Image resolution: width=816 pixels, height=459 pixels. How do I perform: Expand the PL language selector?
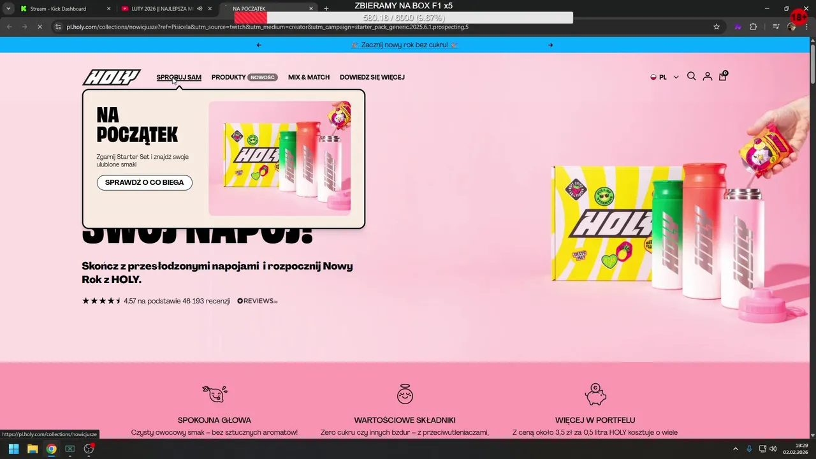[664, 77]
